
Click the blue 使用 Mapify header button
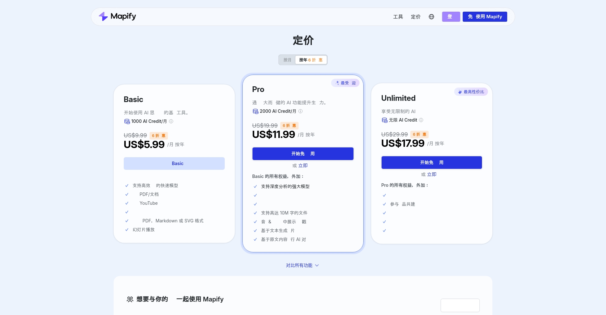485,17
